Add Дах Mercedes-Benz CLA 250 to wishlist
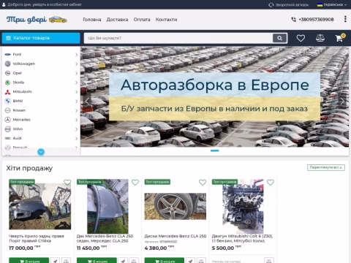This screenshot has width=351, height=263. [135, 182]
